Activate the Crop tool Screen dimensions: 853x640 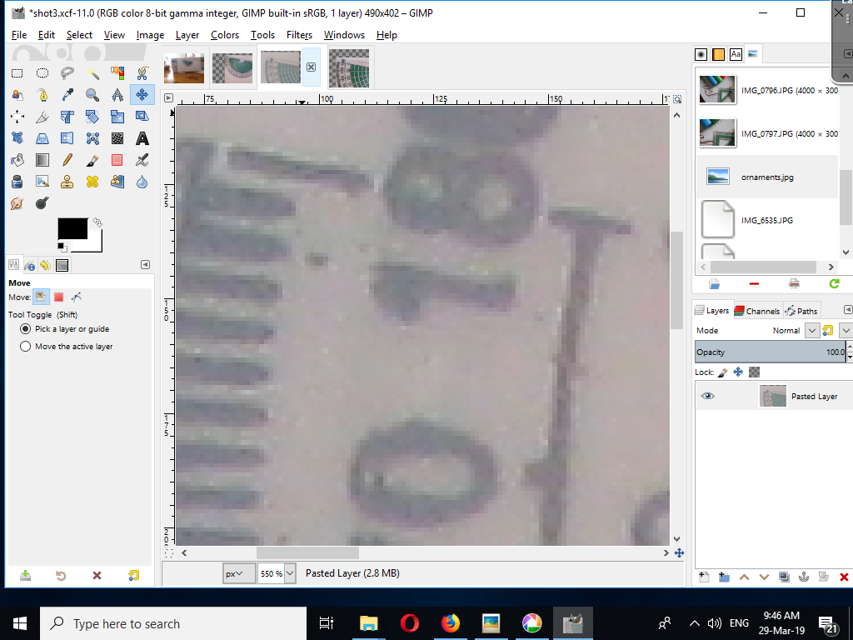pyautogui.click(x=67, y=116)
